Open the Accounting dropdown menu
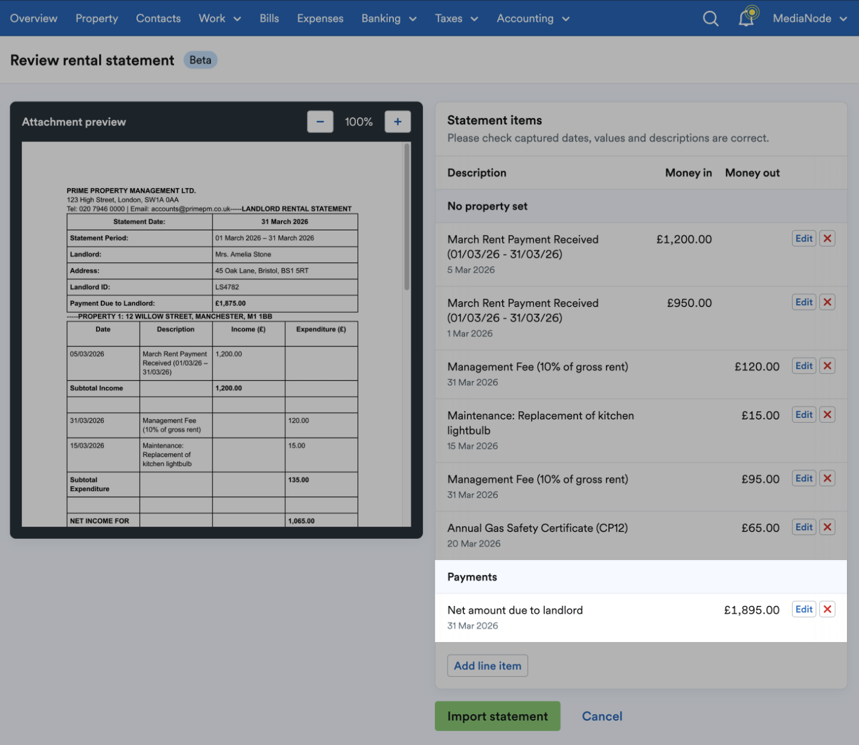 [x=533, y=19]
